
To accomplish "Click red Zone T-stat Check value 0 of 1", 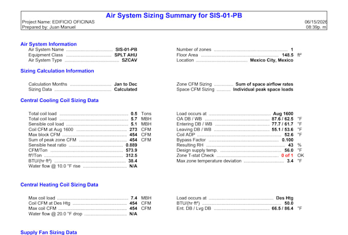I will (x=287, y=156).
